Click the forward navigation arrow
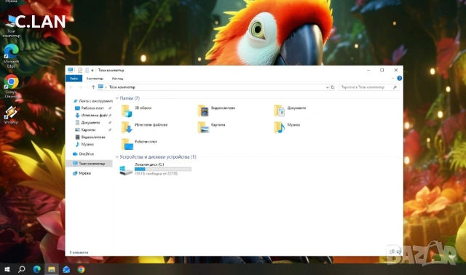 (x=80, y=87)
